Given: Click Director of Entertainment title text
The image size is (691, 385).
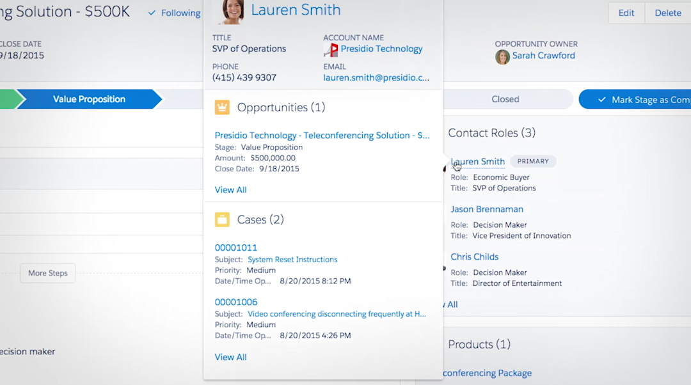Looking at the screenshot, I should click(517, 283).
